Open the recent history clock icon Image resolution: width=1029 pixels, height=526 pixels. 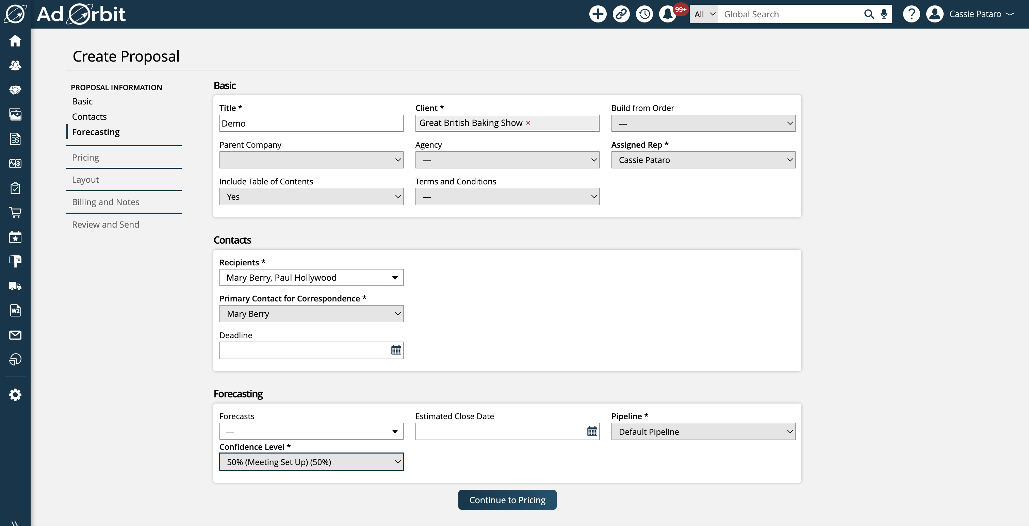coord(644,14)
